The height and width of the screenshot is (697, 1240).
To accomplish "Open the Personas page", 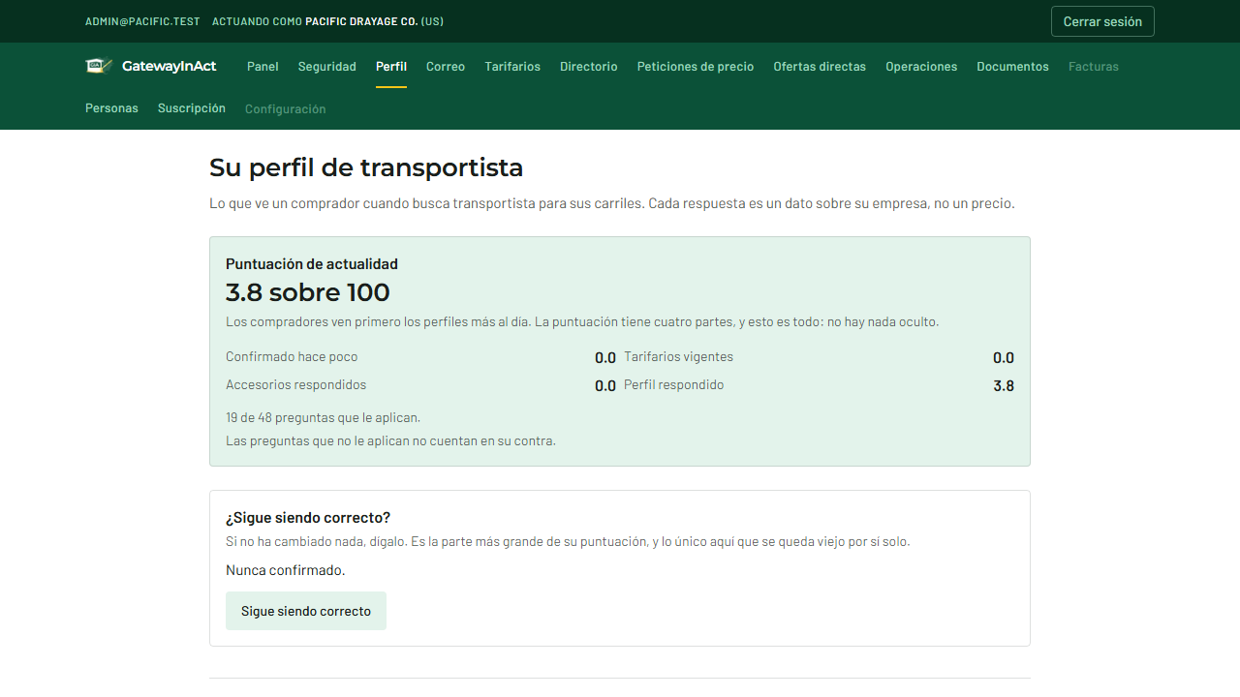I will (x=111, y=108).
